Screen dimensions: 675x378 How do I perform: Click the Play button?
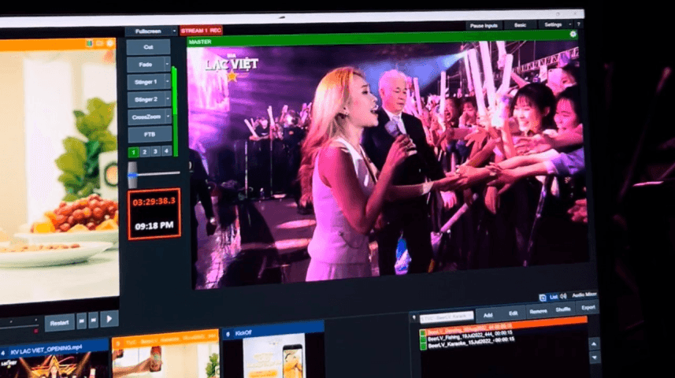coord(109,319)
